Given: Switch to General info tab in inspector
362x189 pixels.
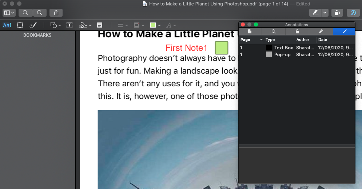Looking at the screenshot, I should 250,31.
